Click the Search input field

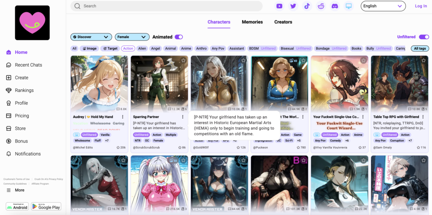click(166, 6)
